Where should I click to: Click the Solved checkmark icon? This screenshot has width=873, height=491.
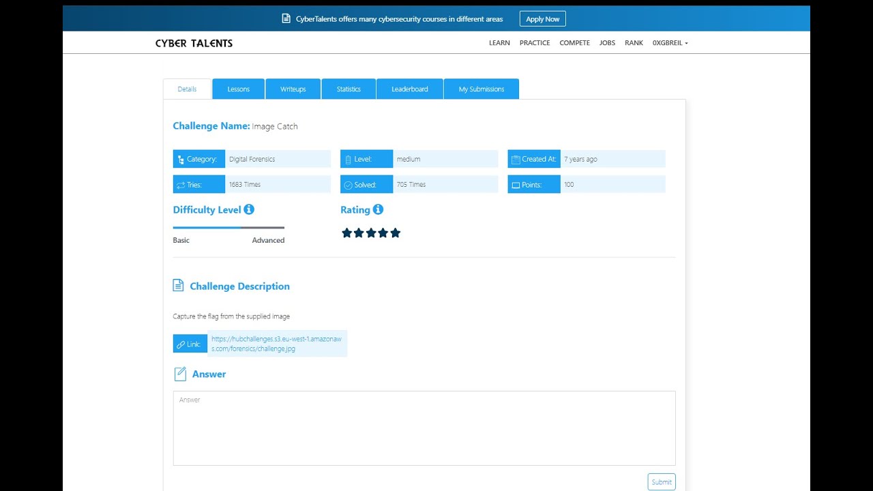pyautogui.click(x=348, y=185)
